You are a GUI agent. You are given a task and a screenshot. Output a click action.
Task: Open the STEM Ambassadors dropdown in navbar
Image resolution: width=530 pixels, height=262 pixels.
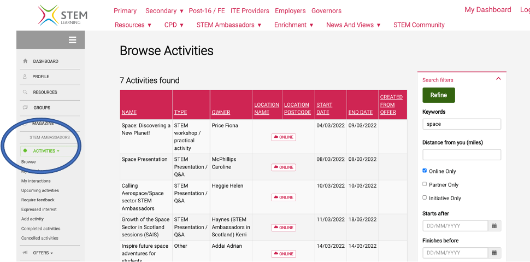click(229, 25)
